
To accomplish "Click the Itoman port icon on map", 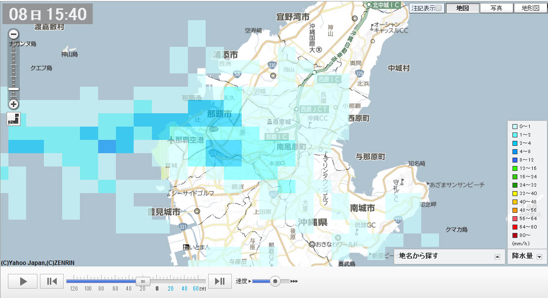I will (186, 247).
